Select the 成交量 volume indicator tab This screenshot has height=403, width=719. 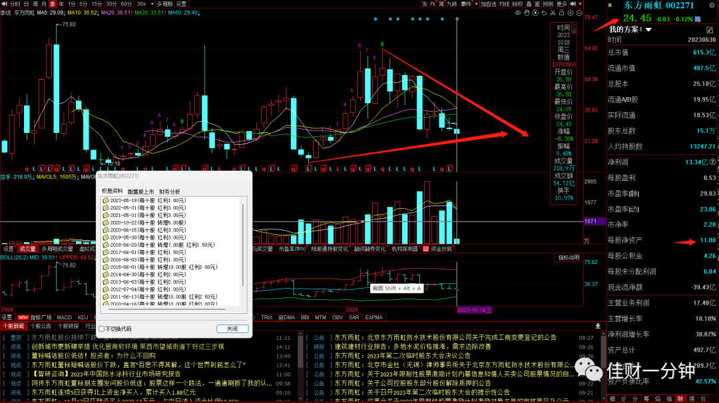(x=27, y=249)
